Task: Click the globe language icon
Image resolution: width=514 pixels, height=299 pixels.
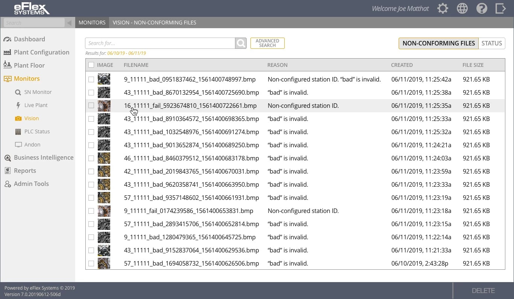Action: [462, 9]
